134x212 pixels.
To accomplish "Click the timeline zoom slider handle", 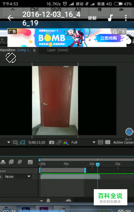I will pos(48,200).
